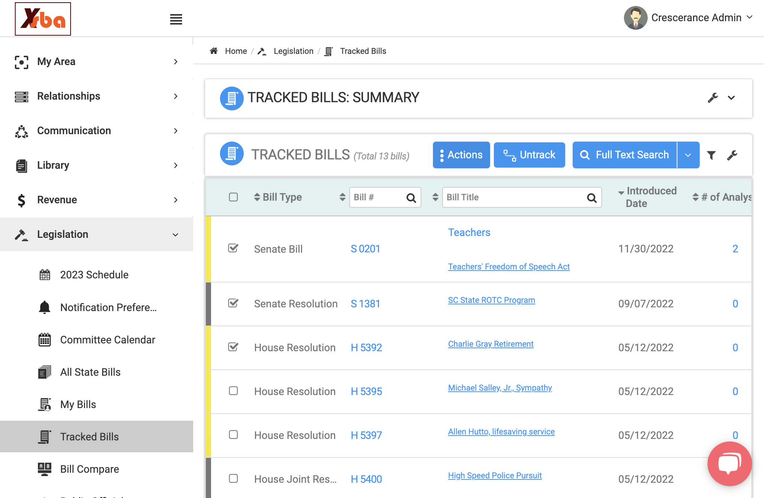Uncheck the H 5392 row checkbox
The width and height of the screenshot is (764, 498).
tap(233, 347)
